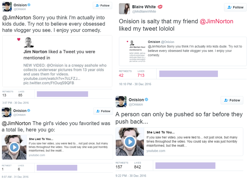
Task: Click the @MsBlaireWhite handle
Action: coord(144,12)
